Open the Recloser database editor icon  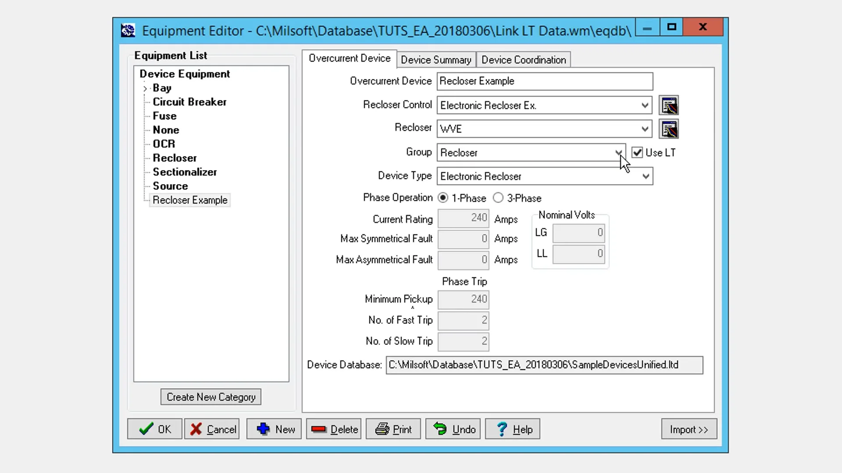point(669,129)
